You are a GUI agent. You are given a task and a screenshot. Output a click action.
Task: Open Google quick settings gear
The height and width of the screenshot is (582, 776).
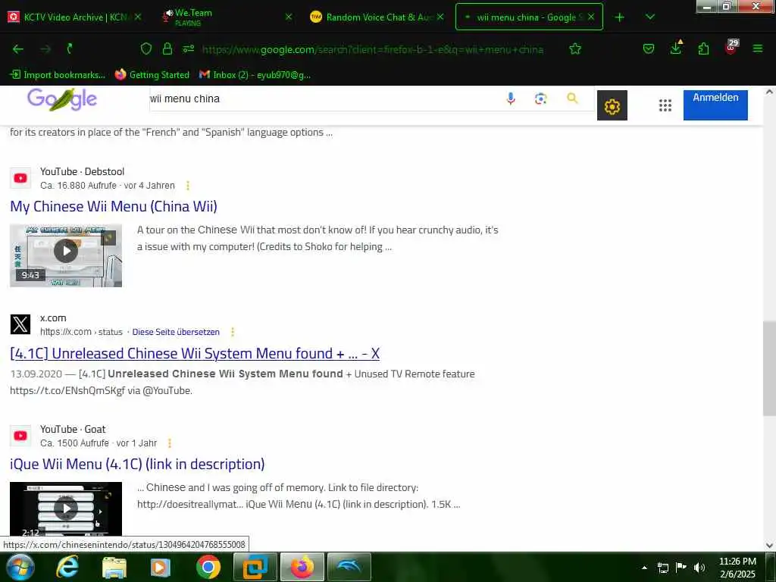[612, 105]
